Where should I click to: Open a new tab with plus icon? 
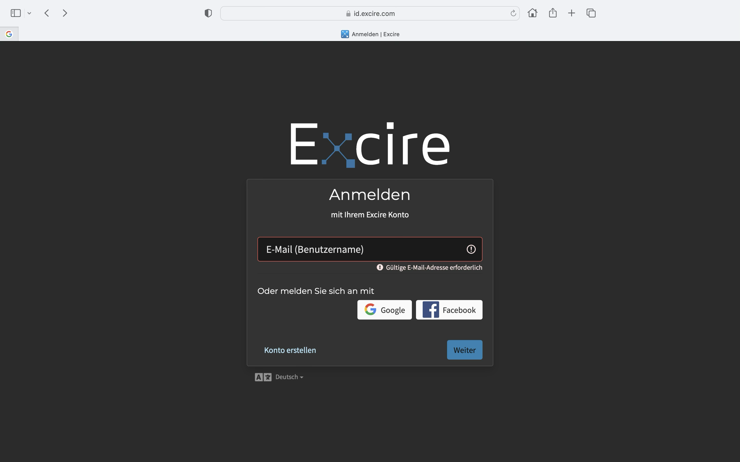571,13
